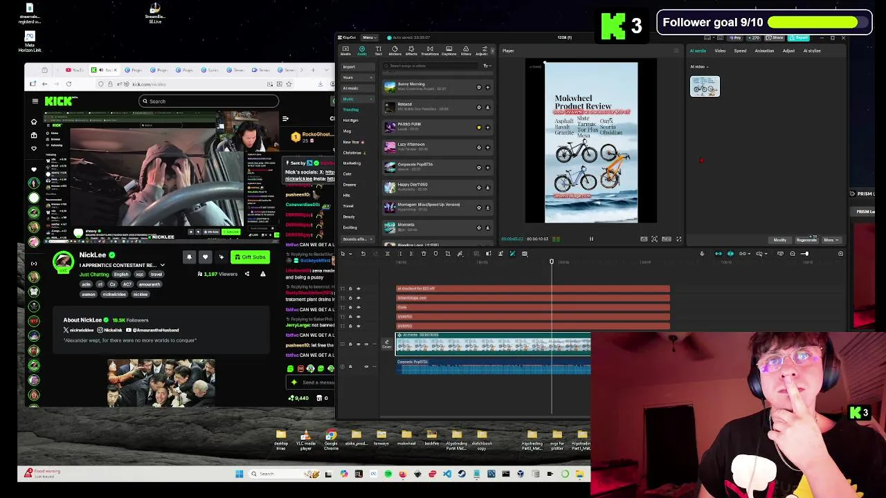Open the Effects tab
886x498 pixels.
(x=411, y=50)
